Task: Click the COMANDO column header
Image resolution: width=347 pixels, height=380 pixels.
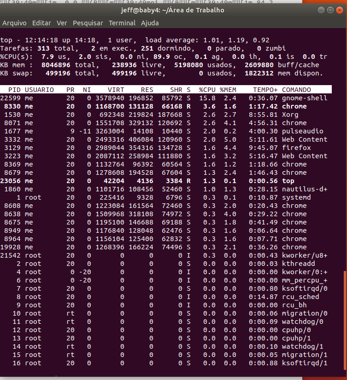Action: pyautogui.click(x=296, y=90)
